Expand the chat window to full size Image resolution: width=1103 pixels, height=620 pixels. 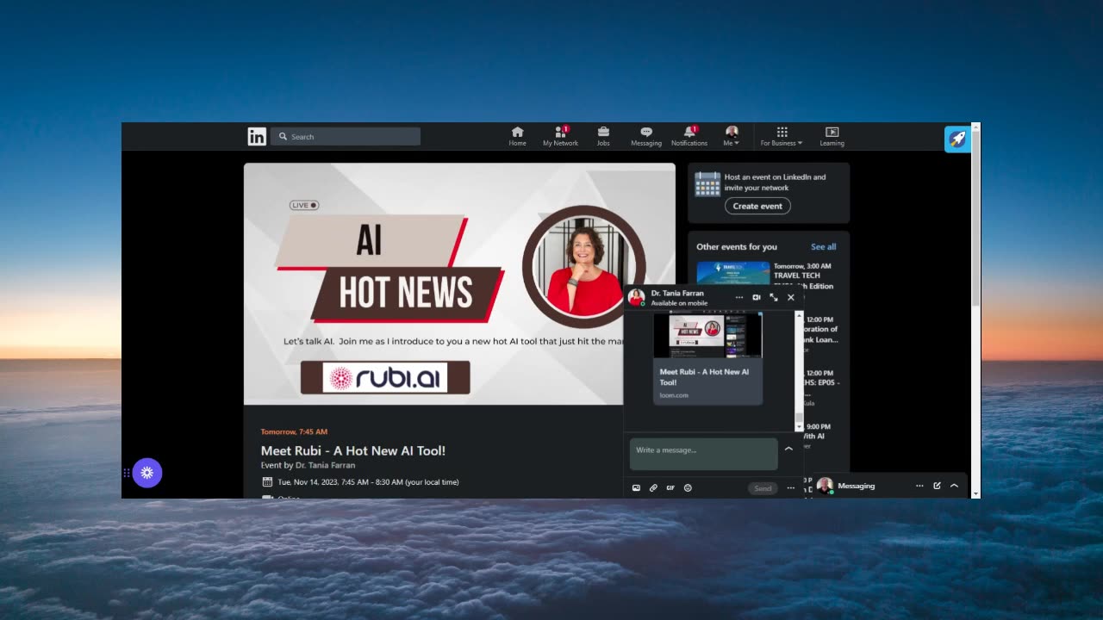(773, 297)
